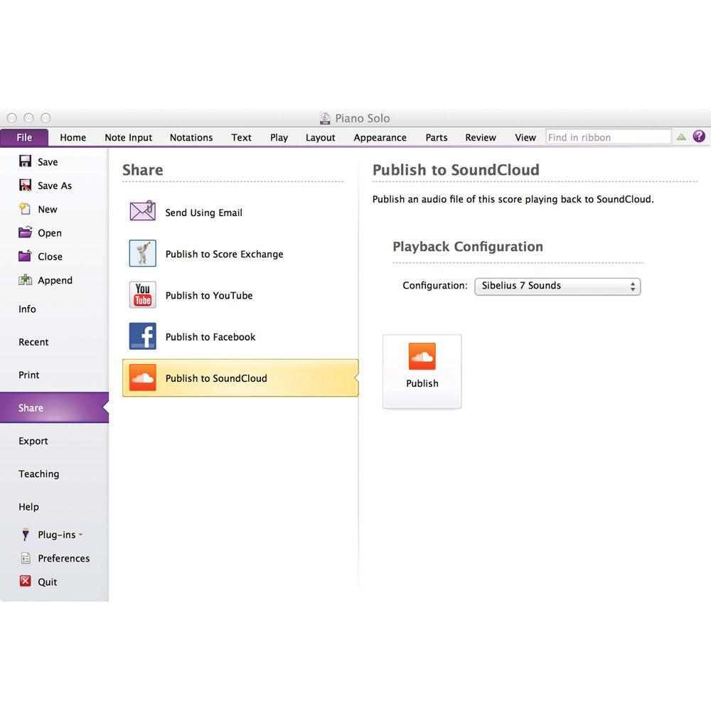Switch to the Note Input ribbon tab
Image resolution: width=711 pixels, height=711 pixels.
tap(128, 137)
